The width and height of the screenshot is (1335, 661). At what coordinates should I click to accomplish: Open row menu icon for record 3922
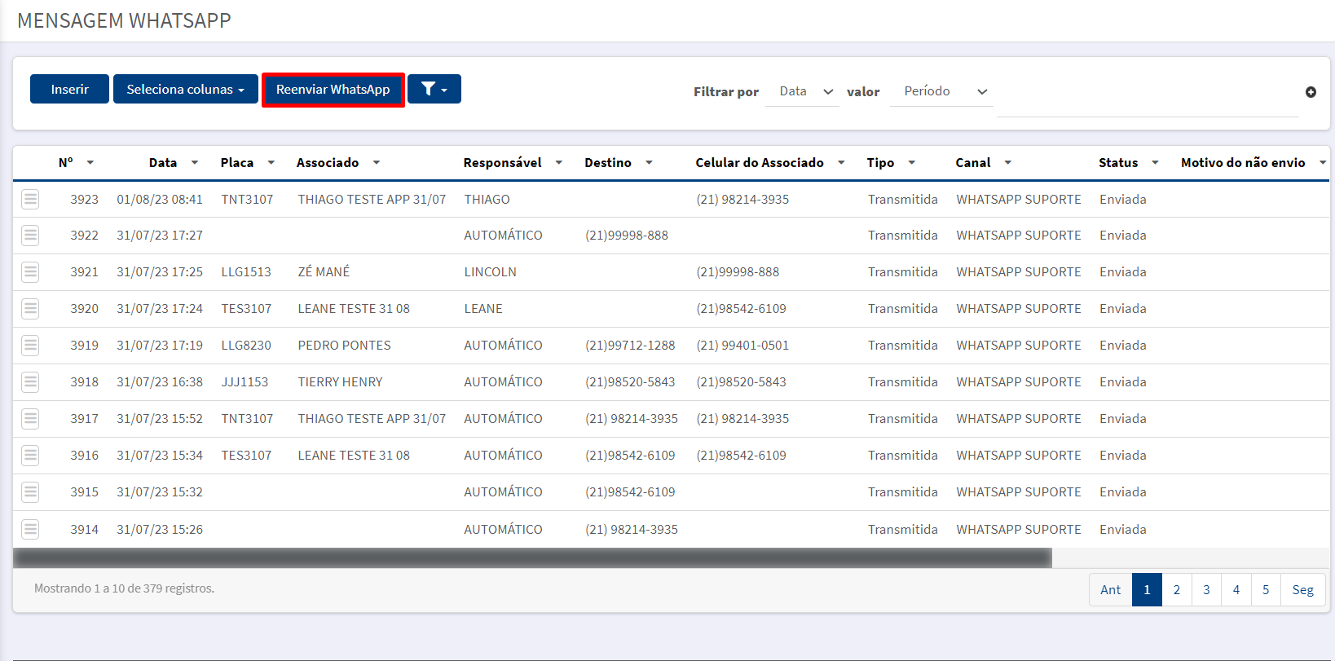[x=30, y=236]
